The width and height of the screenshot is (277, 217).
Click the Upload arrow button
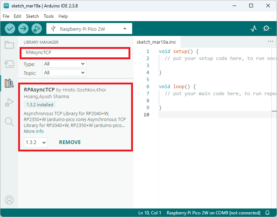[x=23, y=29]
